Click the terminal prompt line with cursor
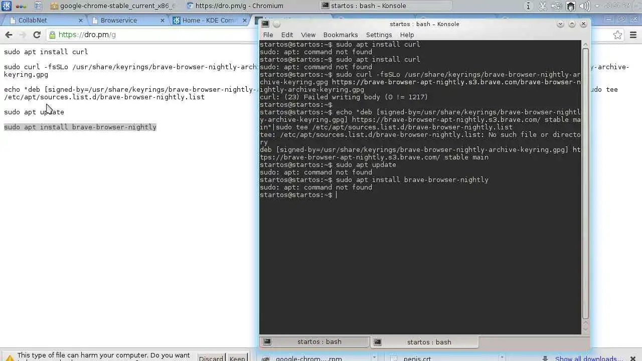 click(298, 195)
